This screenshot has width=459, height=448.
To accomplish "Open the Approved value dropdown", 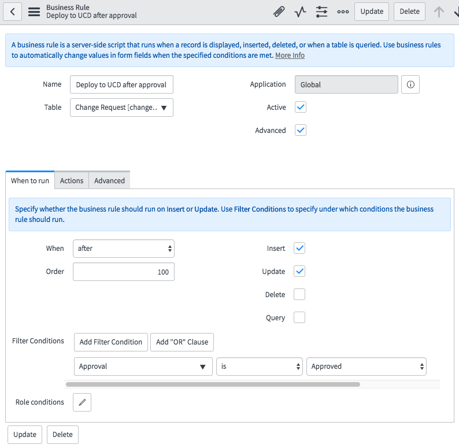I will pyautogui.click(x=366, y=366).
